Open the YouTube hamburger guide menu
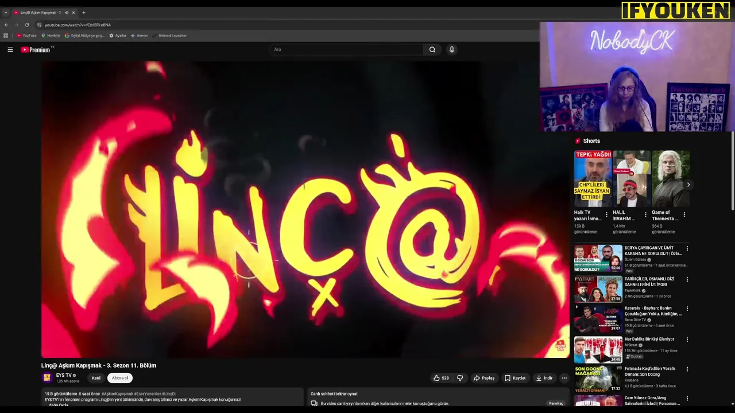The height and width of the screenshot is (413, 735). pyautogui.click(x=10, y=50)
